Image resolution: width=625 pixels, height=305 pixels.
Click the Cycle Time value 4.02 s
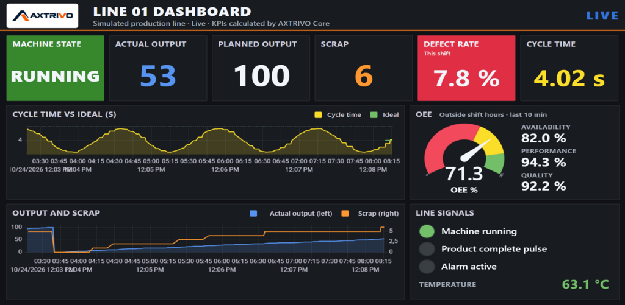click(569, 79)
